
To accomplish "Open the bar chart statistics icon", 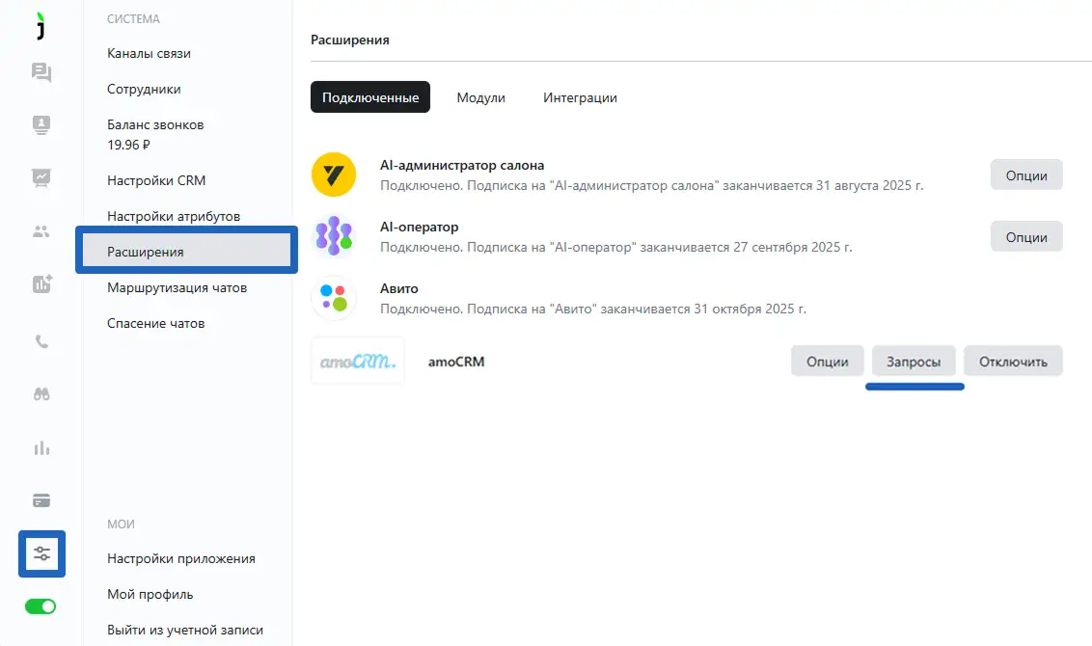I will click(41, 448).
